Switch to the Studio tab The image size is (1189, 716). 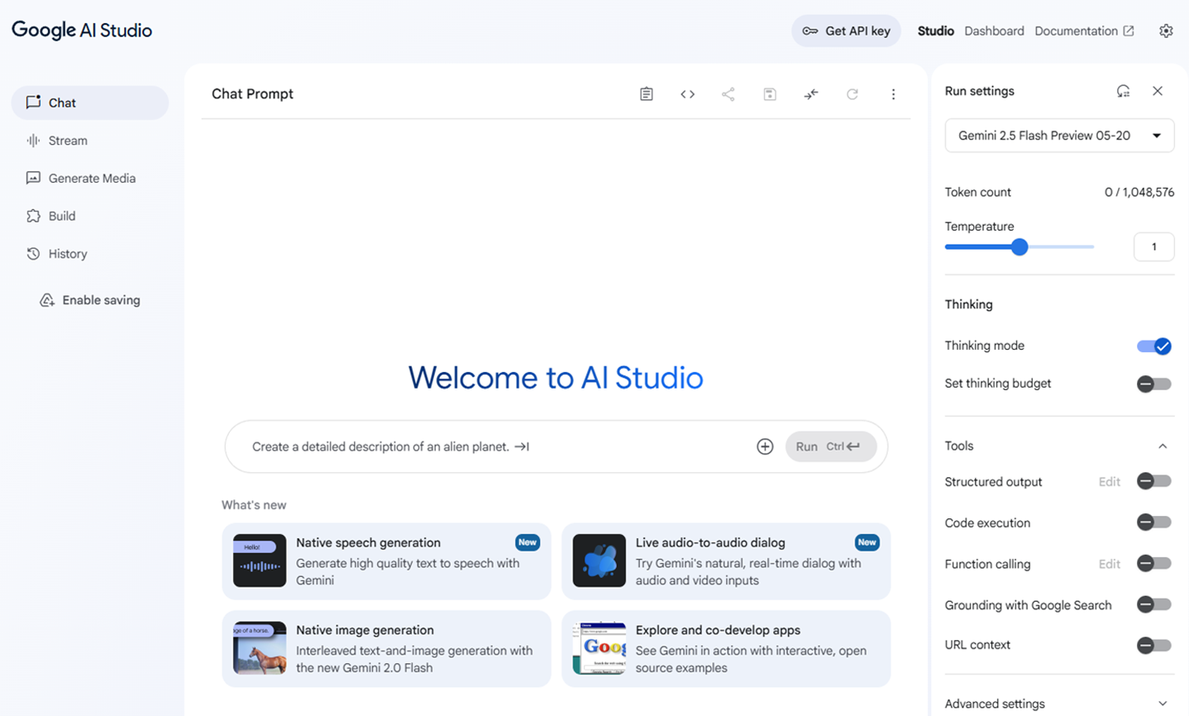click(935, 31)
